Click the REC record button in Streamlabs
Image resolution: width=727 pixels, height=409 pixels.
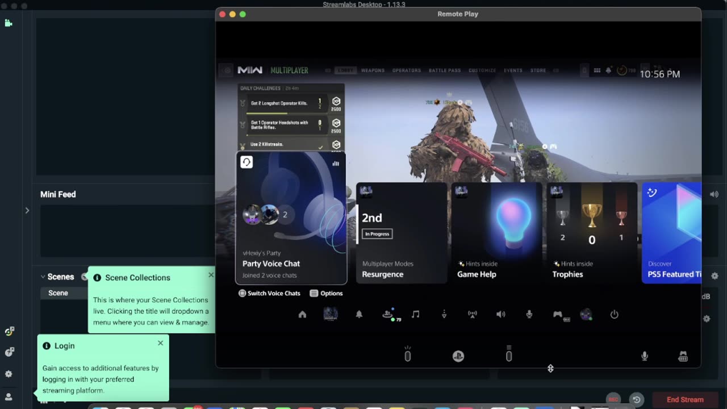[613, 399]
